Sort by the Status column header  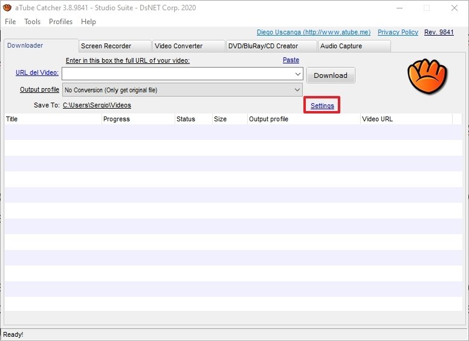[193, 119]
